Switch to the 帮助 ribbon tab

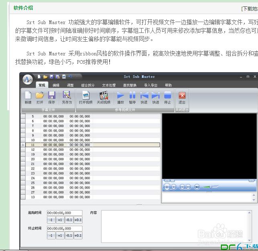(169, 85)
